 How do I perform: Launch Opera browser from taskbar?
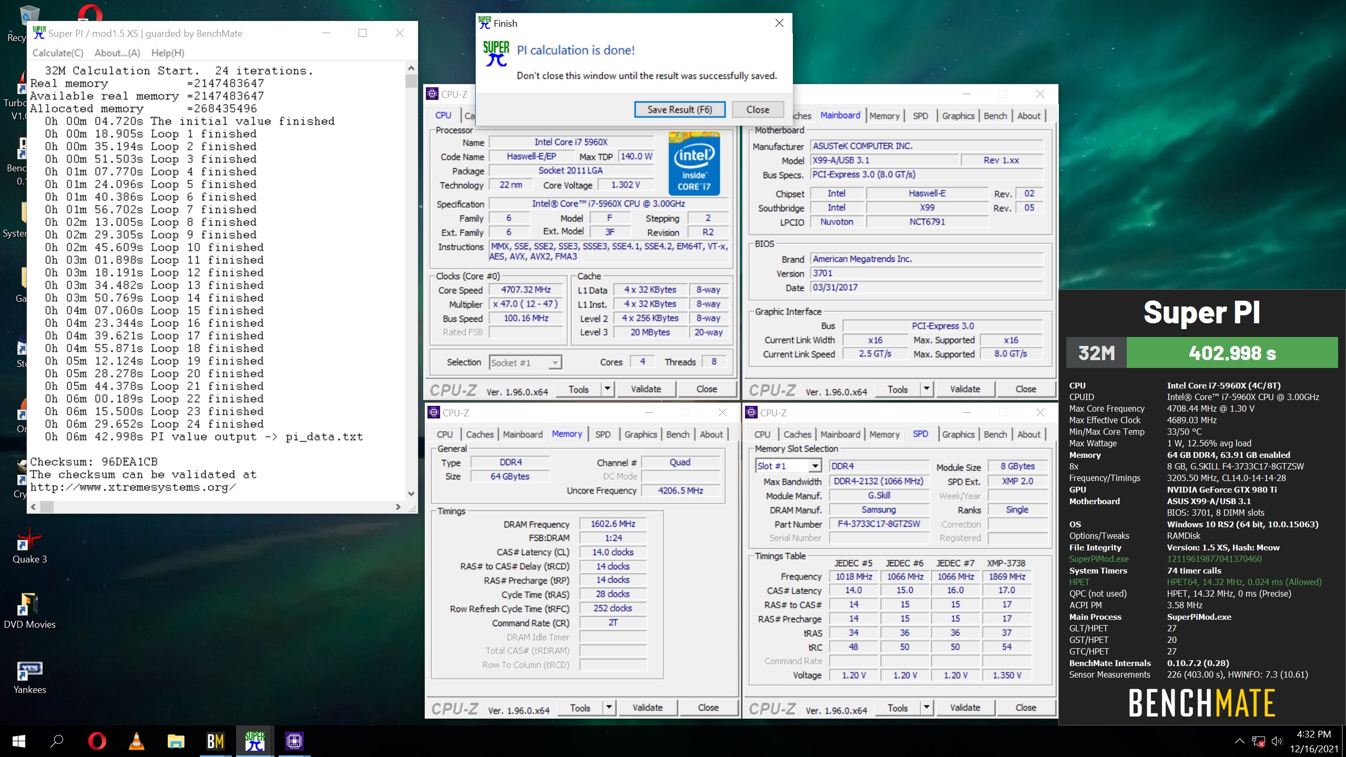pyautogui.click(x=97, y=741)
